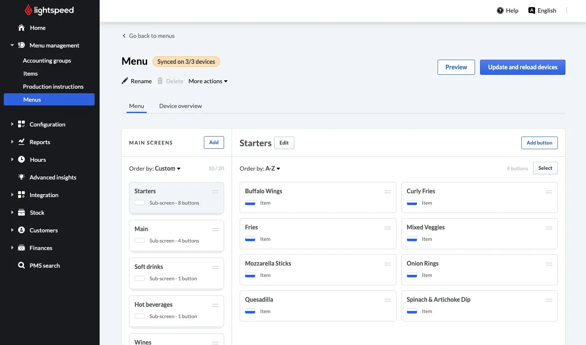This screenshot has width=586, height=345.
Task: Click the white color swatch on Starters
Action: [x=140, y=203]
